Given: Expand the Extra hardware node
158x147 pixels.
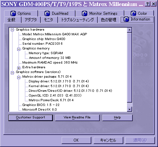Looking at the screenshot, I should (x=19, y=68).
